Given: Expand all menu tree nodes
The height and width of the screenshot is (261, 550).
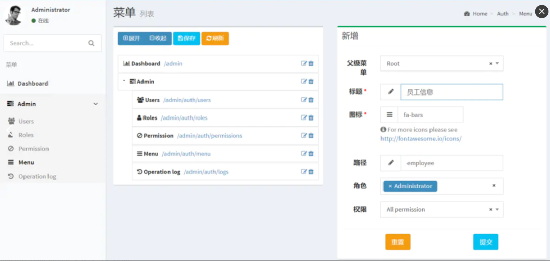Looking at the screenshot, I should pos(132,39).
